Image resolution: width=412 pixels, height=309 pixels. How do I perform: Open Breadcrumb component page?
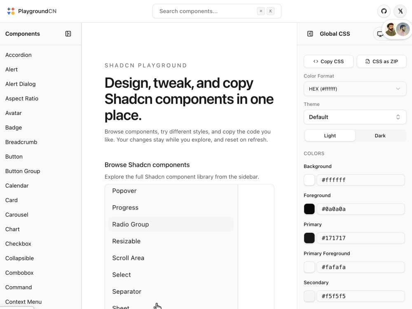(21, 142)
